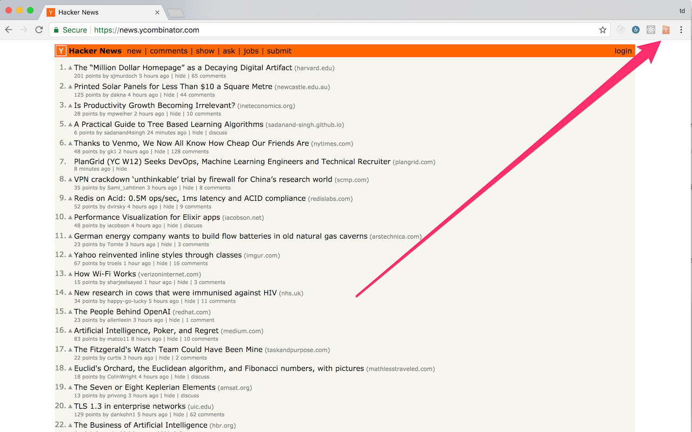Open user sjmurdoch's profile

[124, 76]
